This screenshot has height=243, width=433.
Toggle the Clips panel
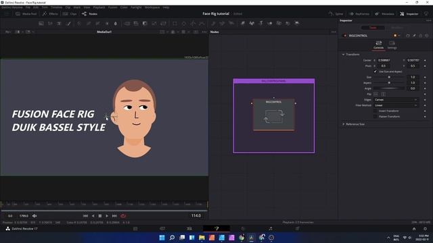[x=70, y=13]
